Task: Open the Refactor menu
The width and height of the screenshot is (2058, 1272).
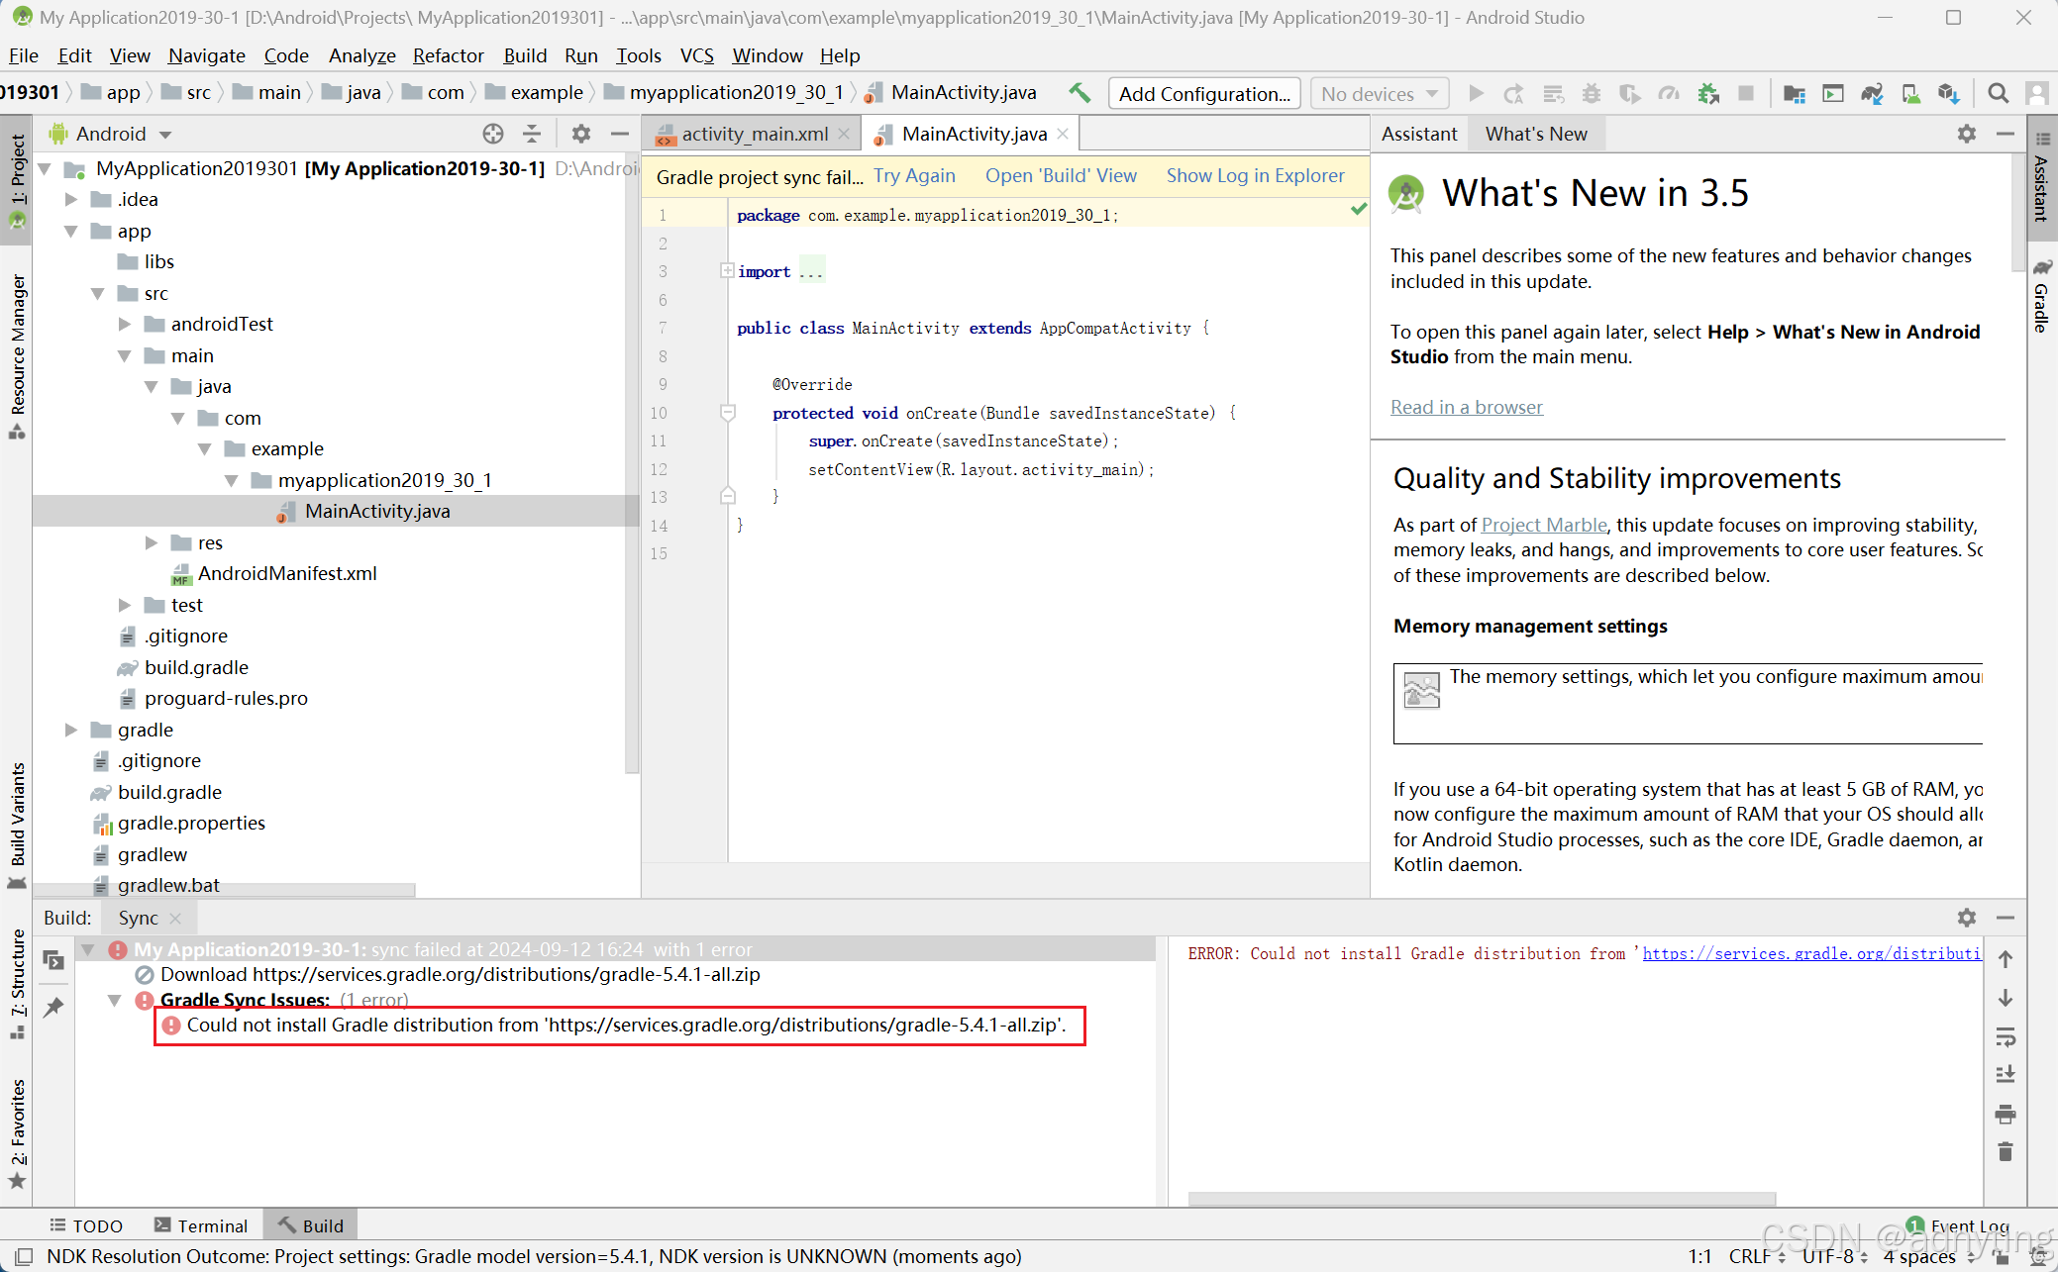Action: (x=448, y=55)
